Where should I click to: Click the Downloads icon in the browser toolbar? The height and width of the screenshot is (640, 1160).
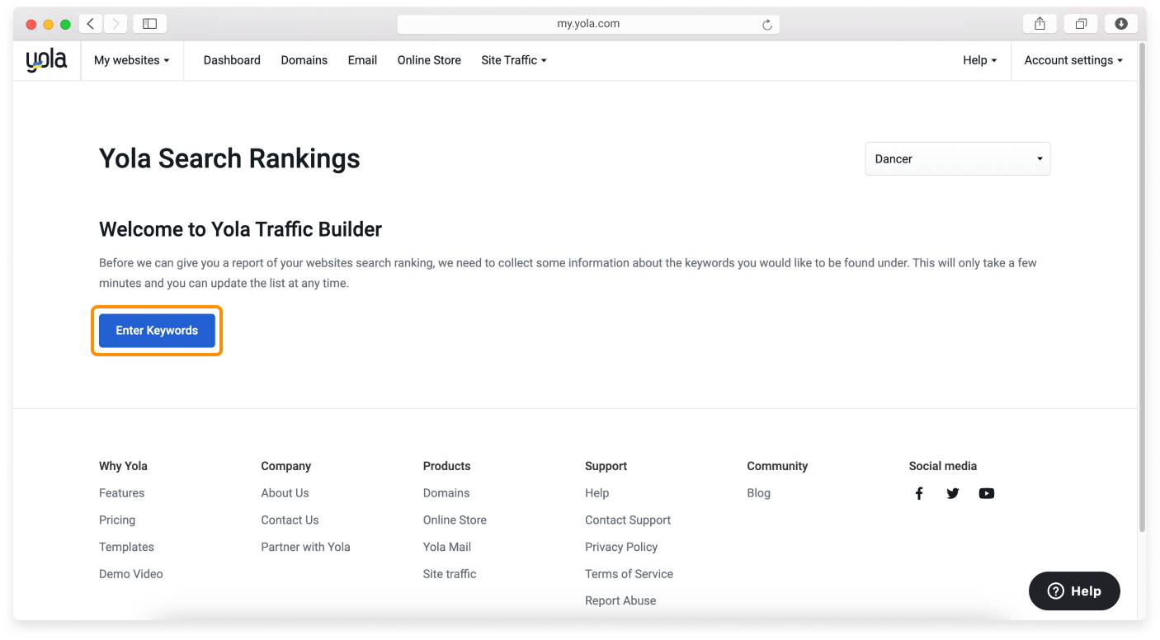tap(1120, 24)
